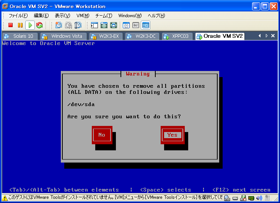
Task: Select the Oracle VM SV2 tab
Action: pos(220,36)
